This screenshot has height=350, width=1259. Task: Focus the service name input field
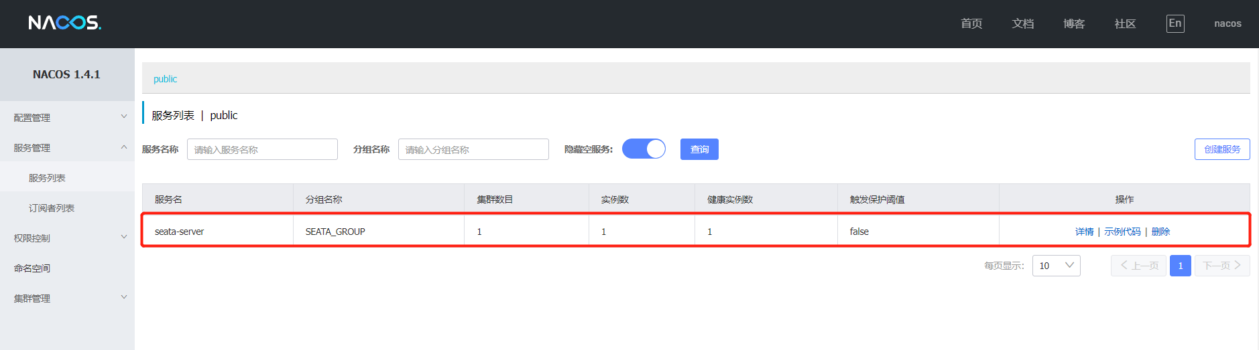[x=262, y=149]
